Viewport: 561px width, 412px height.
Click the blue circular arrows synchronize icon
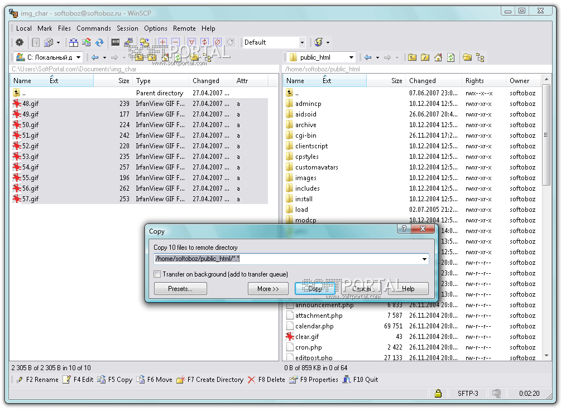pos(99,42)
